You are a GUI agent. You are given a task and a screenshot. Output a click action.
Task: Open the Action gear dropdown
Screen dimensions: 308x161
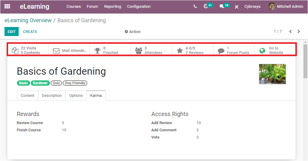(132, 31)
